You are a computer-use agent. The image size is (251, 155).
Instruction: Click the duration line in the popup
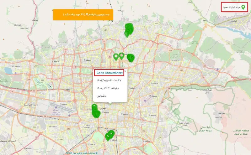(108, 88)
